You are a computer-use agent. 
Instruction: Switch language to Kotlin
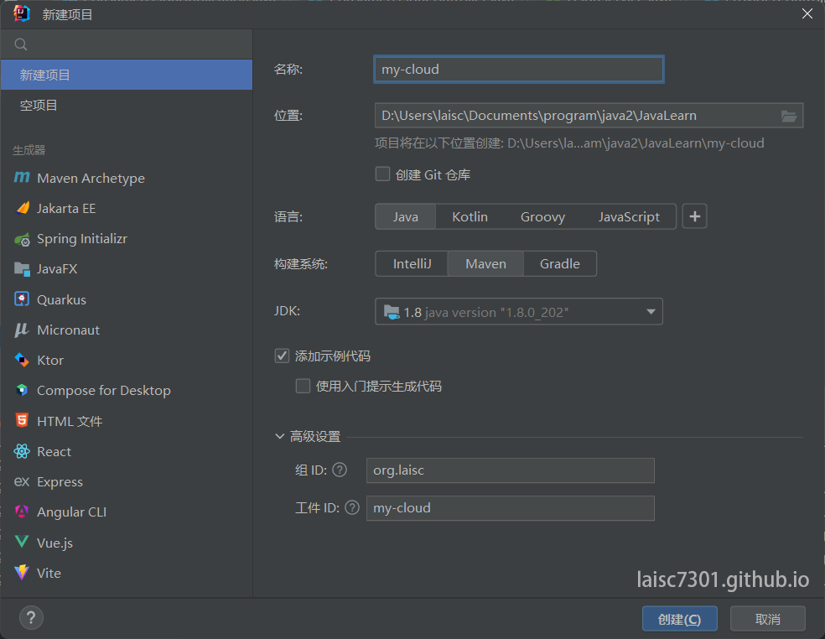point(470,216)
